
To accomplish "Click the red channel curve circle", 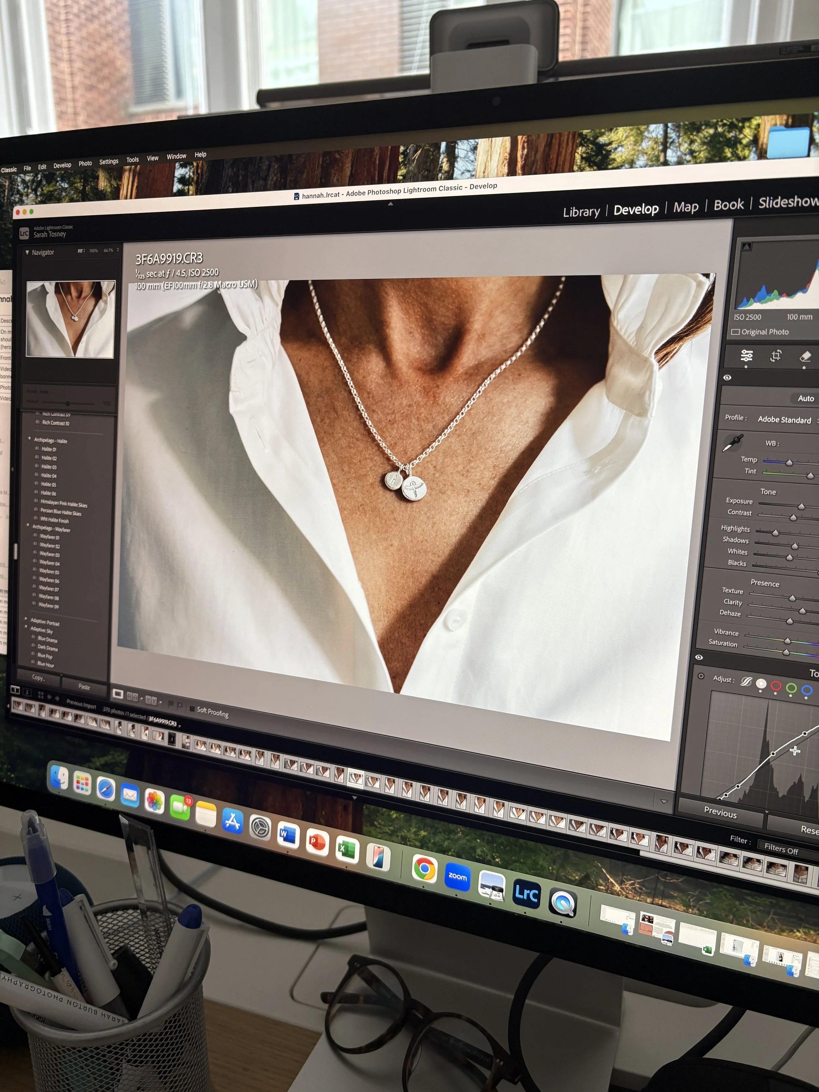I will click(x=775, y=686).
